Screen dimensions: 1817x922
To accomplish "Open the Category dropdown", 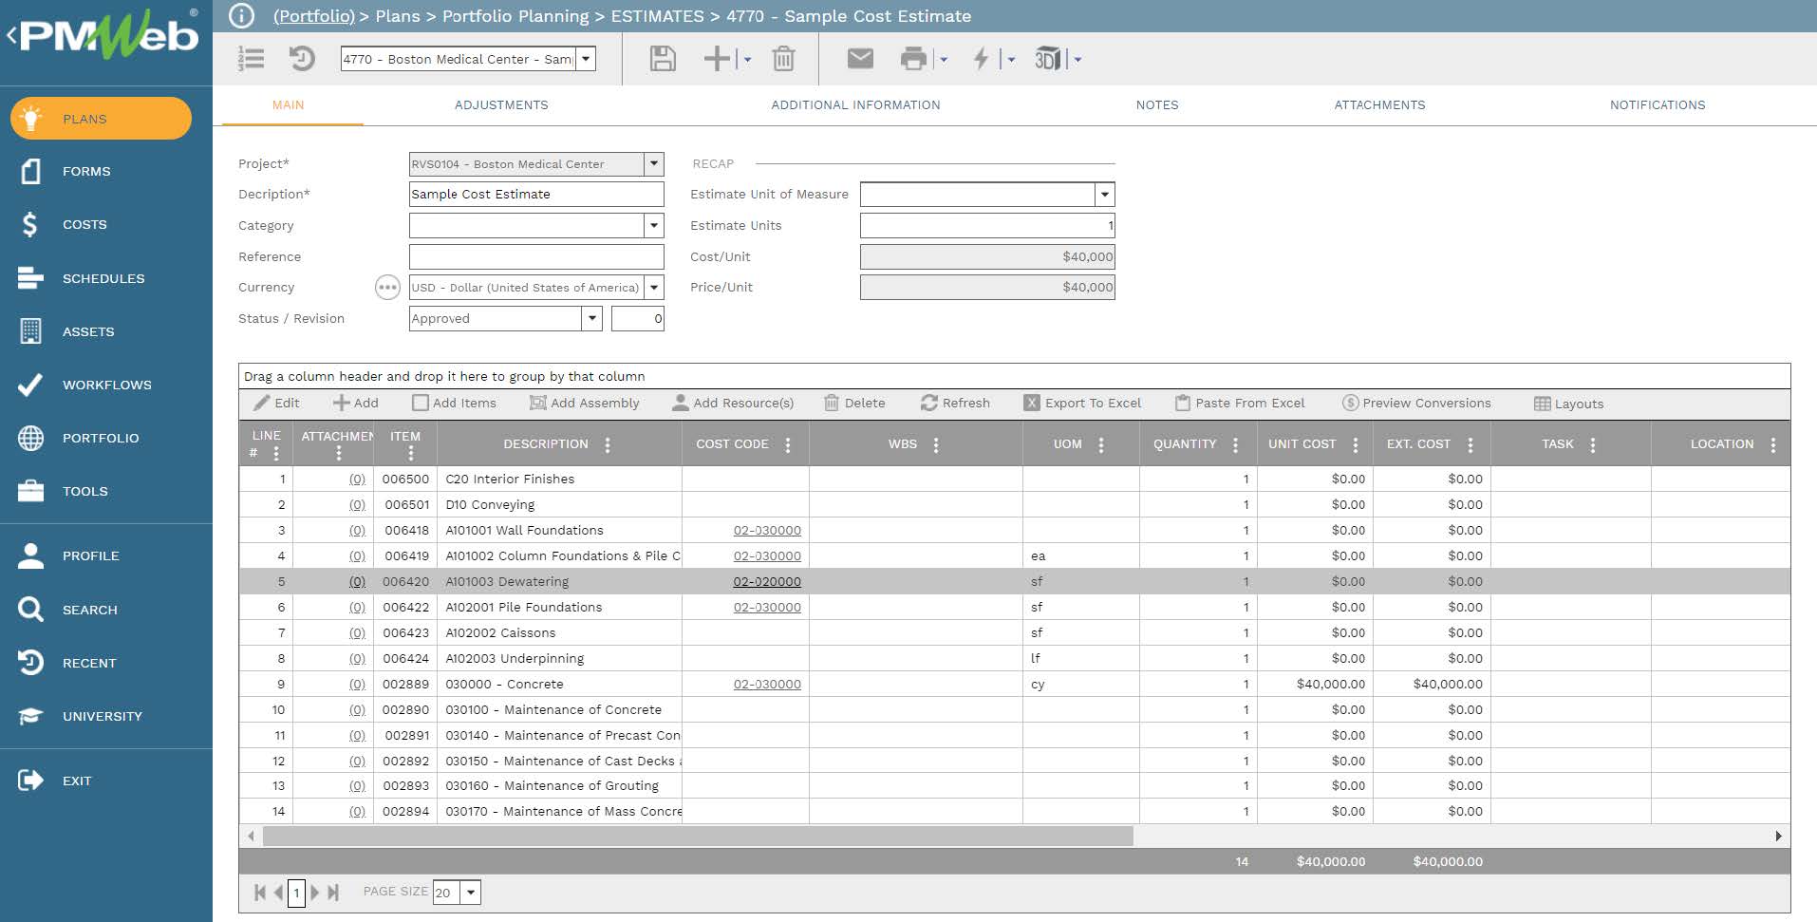I will pyautogui.click(x=654, y=225).
